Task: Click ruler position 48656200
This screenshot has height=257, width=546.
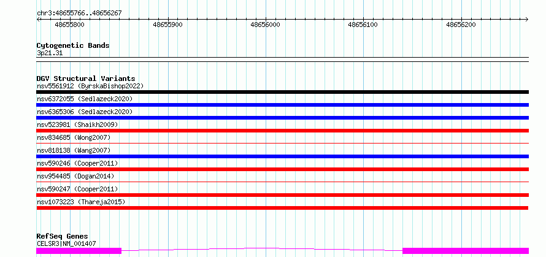Action: tap(461, 25)
